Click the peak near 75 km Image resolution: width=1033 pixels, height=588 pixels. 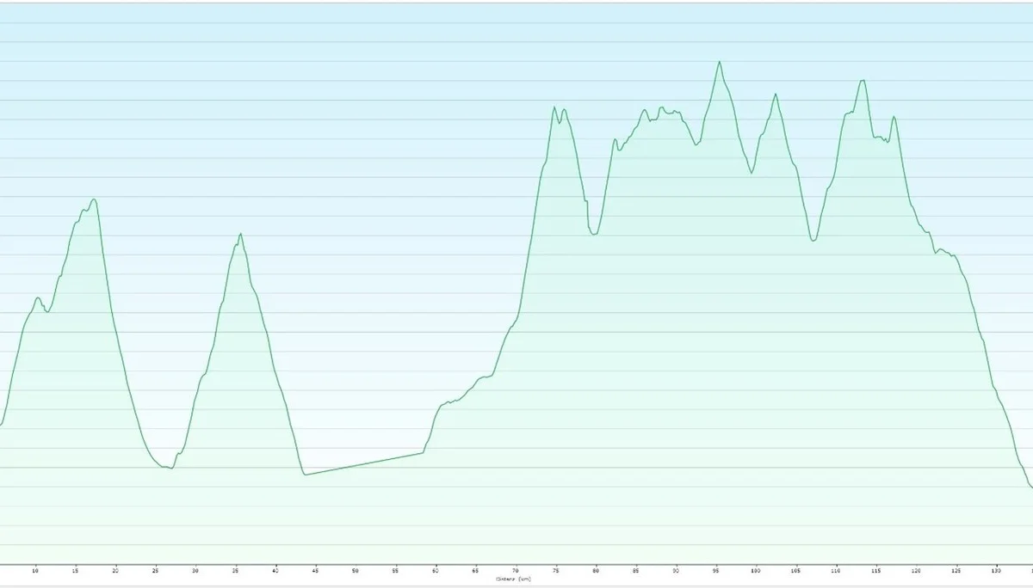pos(554,107)
